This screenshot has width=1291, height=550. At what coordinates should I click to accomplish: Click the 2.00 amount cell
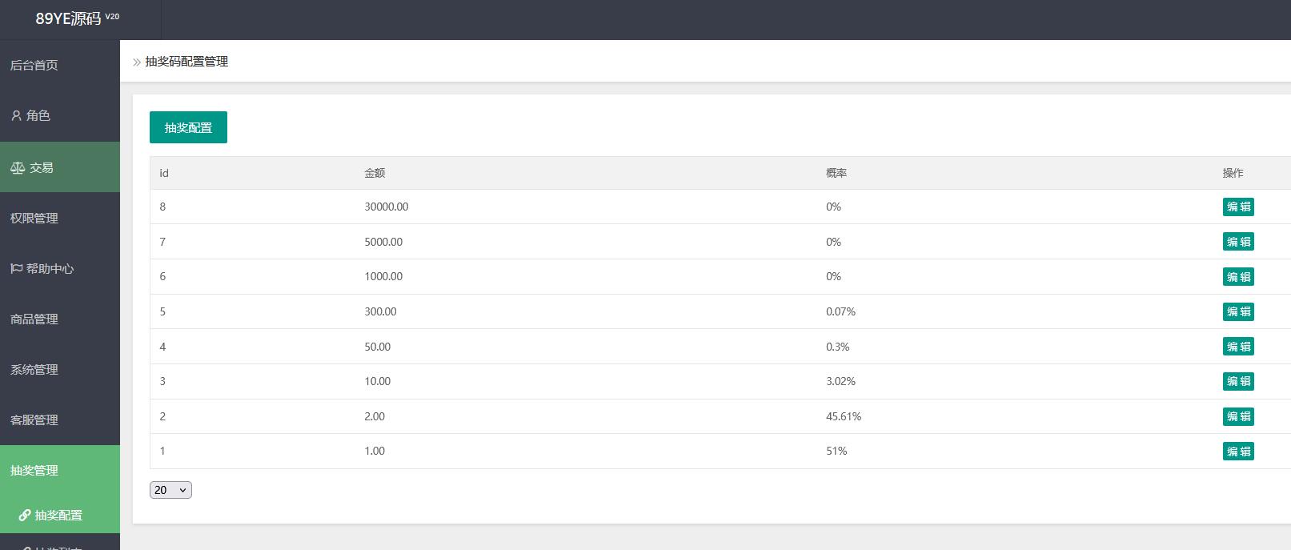click(375, 416)
